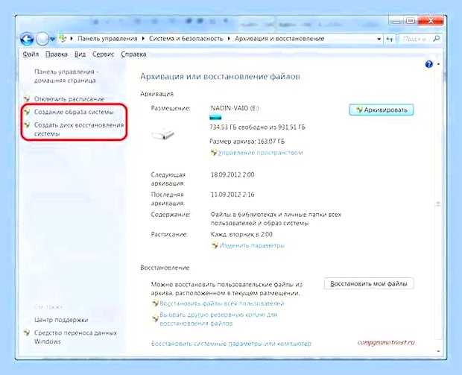Open Восстановить системные параметры или компьютер link
The height and width of the screenshot is (375, 462).
coord(231,344)
